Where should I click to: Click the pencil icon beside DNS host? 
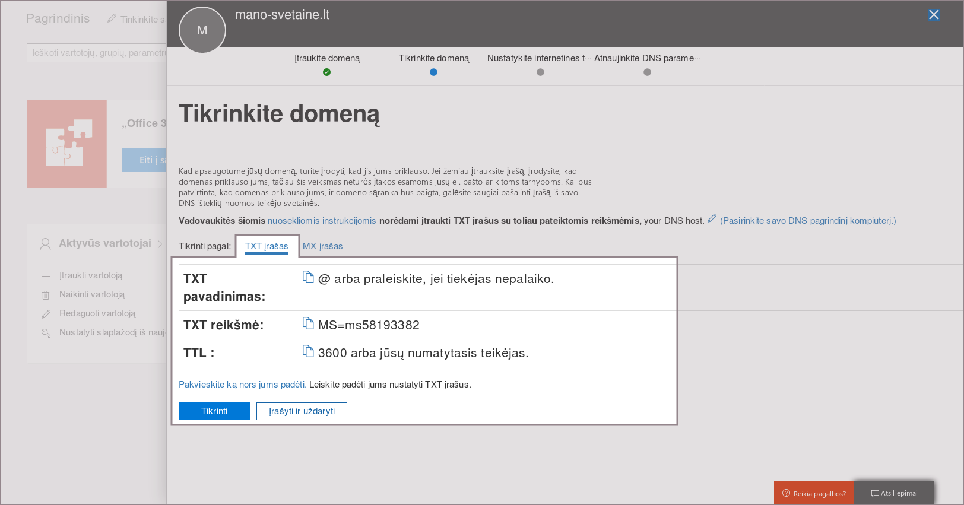(x=712, y=218)
